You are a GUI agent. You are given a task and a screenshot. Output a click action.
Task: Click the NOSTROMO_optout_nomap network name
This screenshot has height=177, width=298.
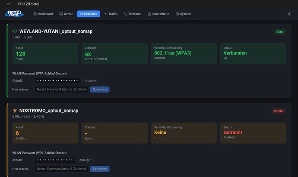click(49, 111)
